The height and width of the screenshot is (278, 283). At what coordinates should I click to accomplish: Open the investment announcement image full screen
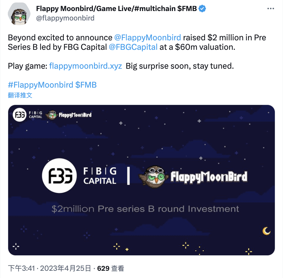pos(141,142)
